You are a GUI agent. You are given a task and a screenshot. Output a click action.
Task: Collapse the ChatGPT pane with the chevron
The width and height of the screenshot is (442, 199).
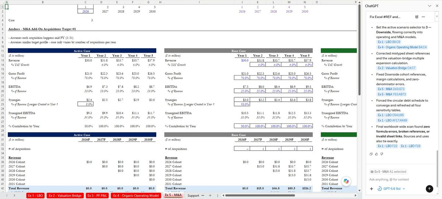click(430, 6)
